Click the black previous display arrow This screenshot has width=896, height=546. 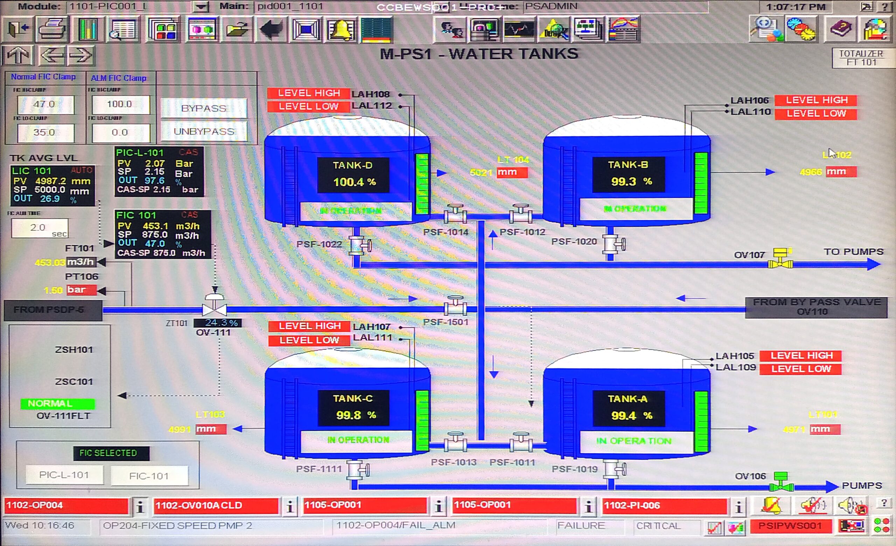tap(271, 29)
